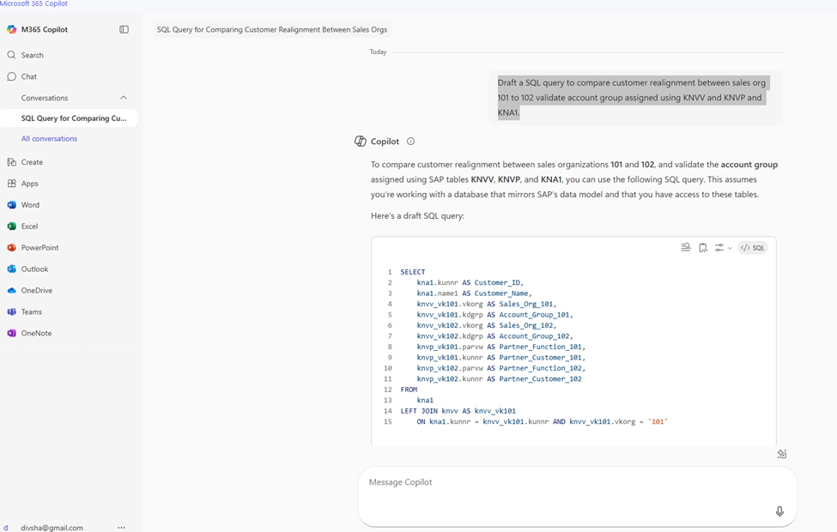
Task: Click the info icon next to Copilot
Action: point(410,141)
